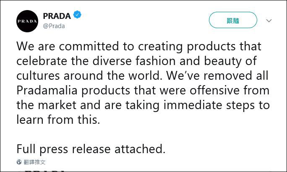Click the phrase "learn from this."
This screenshot has height=172, width=287.
pos(59,119)
